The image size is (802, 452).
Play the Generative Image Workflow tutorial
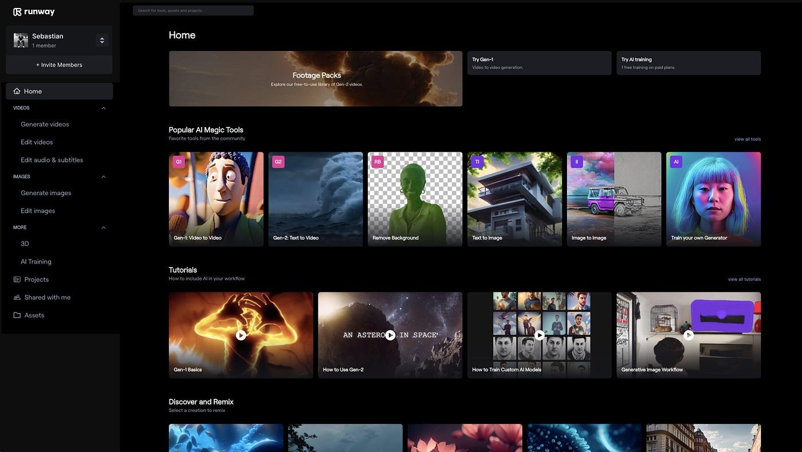[689, 335]
